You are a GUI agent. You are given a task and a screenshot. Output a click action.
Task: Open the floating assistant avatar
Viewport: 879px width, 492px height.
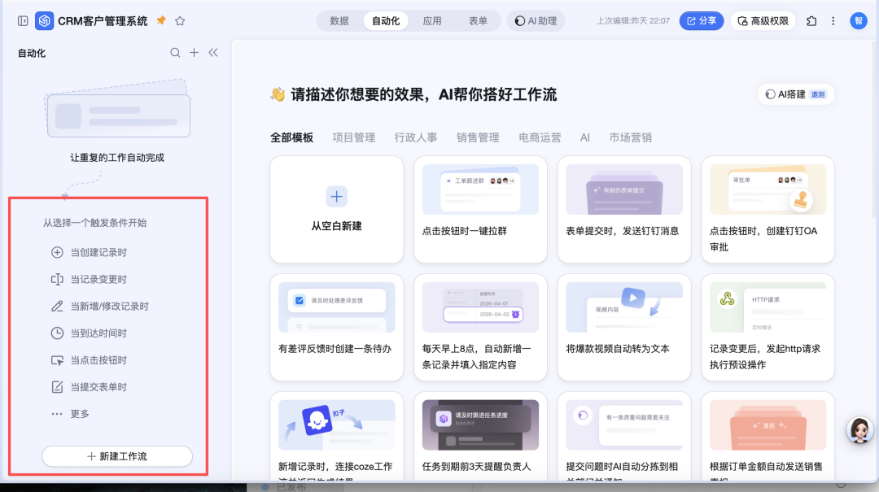859,430
